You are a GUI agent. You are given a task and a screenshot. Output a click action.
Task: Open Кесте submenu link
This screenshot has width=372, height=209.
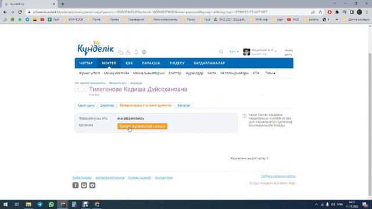tap(212, 73)
